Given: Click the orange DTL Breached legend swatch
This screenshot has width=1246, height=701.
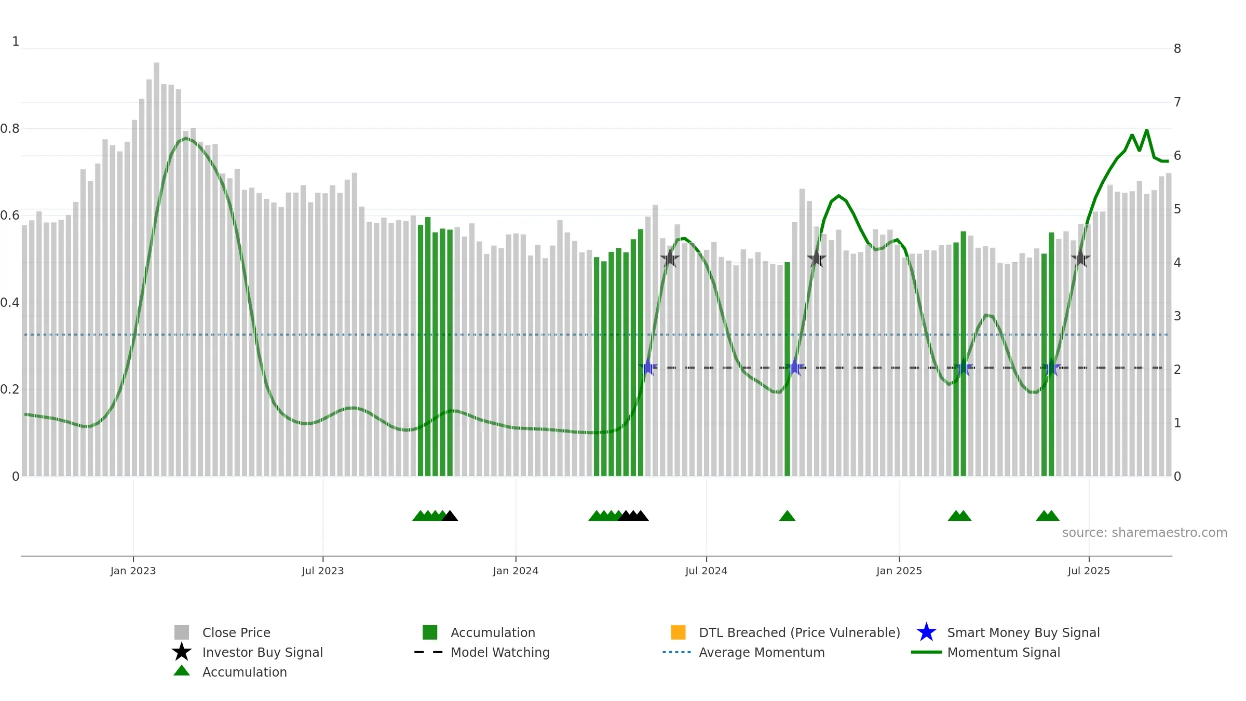Looking at the screenshot, I should (x=678, y=632).
